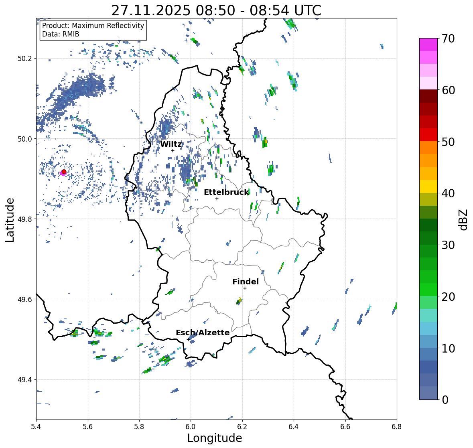
Task: Select the Wiltz city label
Action: [171, 144]
